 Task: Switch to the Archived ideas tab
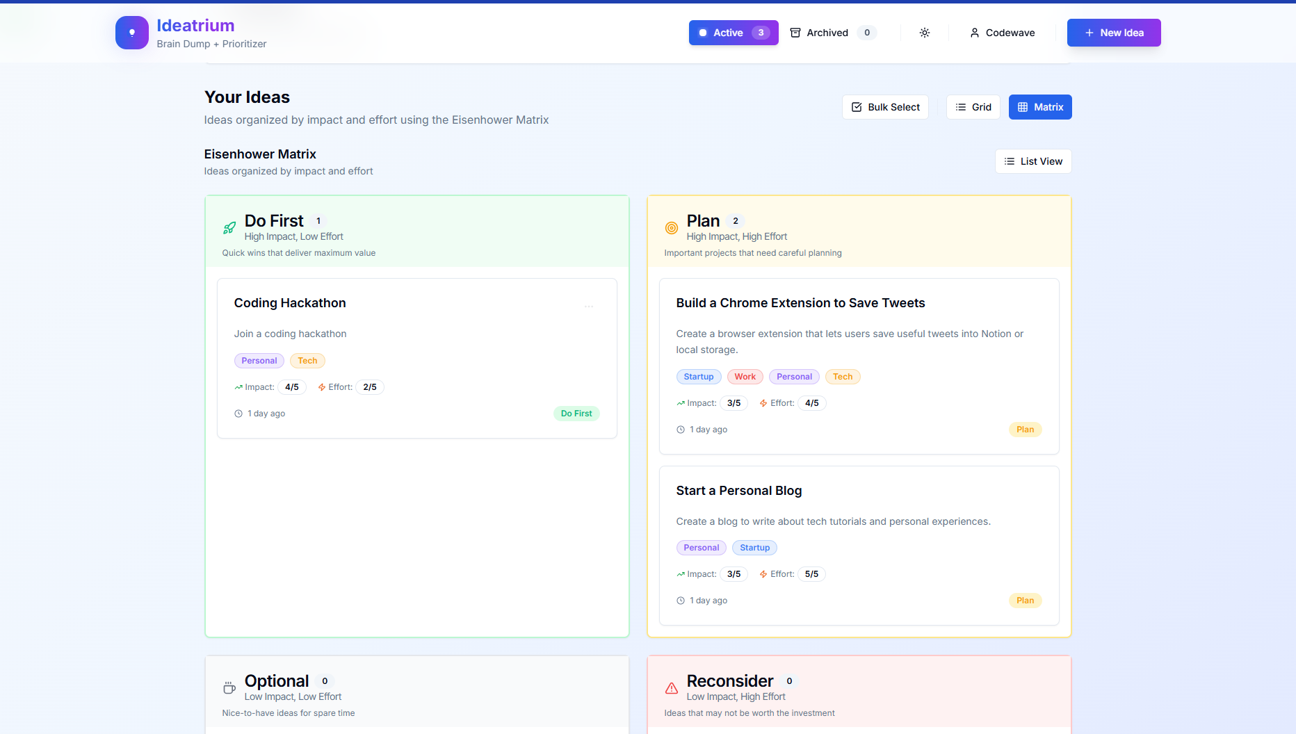point(833,33)
